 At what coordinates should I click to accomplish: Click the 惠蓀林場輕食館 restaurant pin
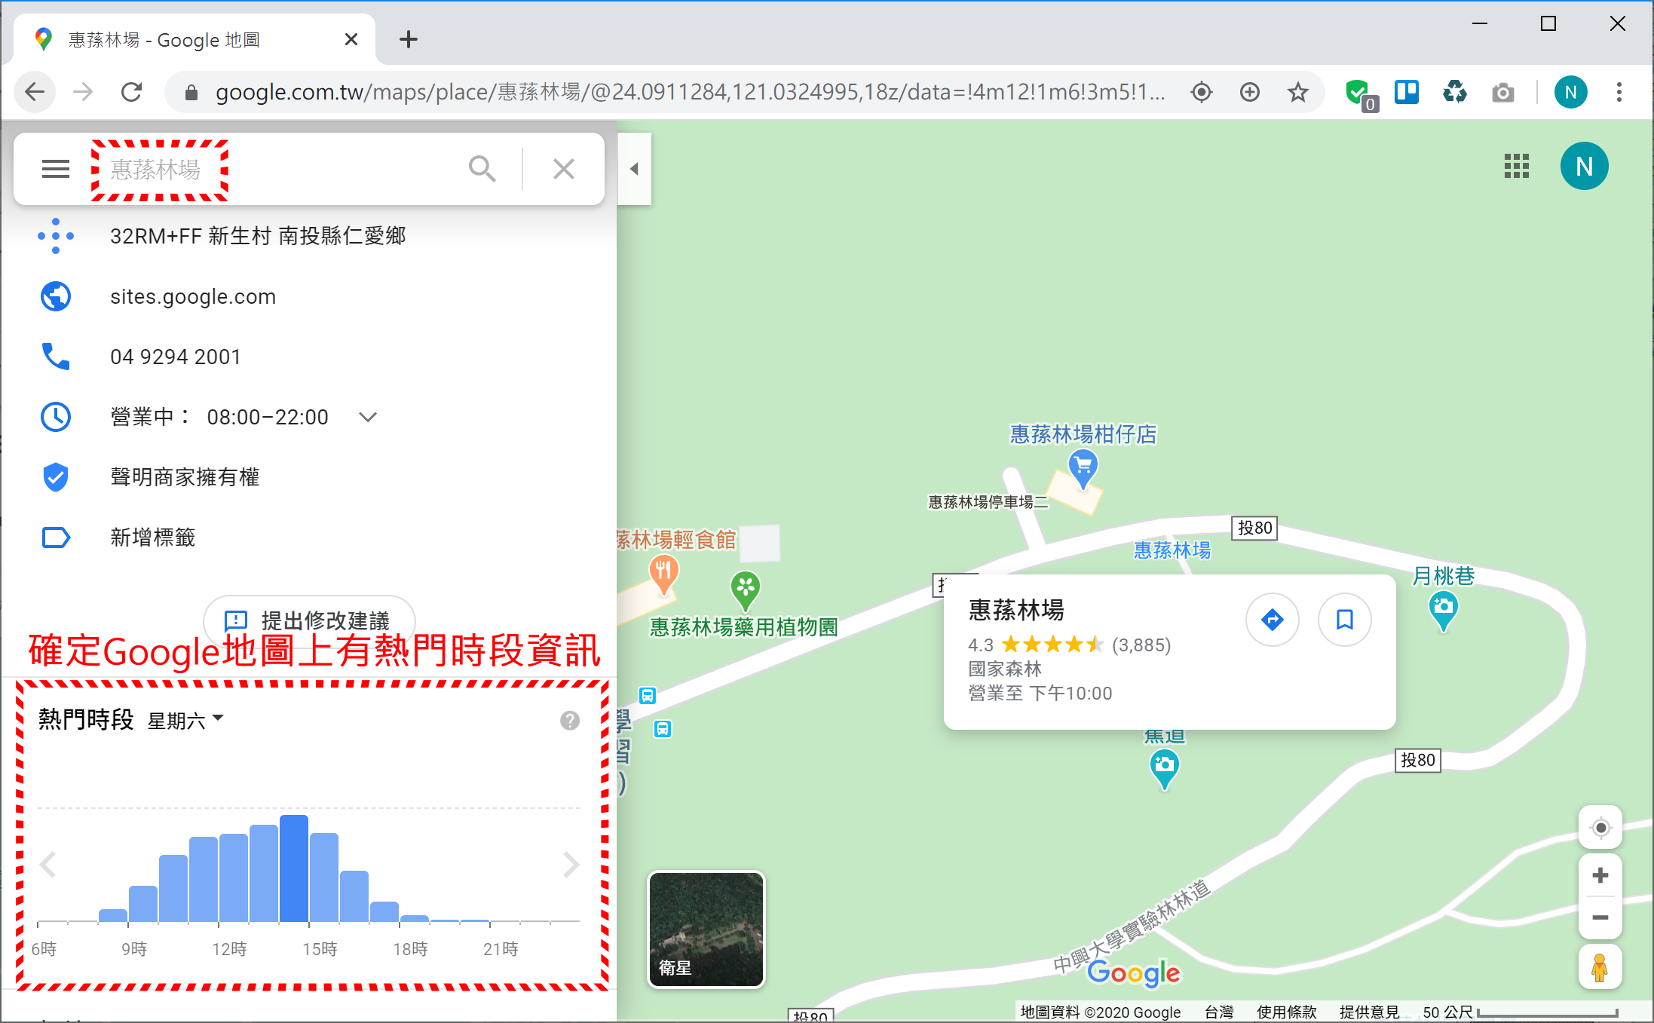663,574
